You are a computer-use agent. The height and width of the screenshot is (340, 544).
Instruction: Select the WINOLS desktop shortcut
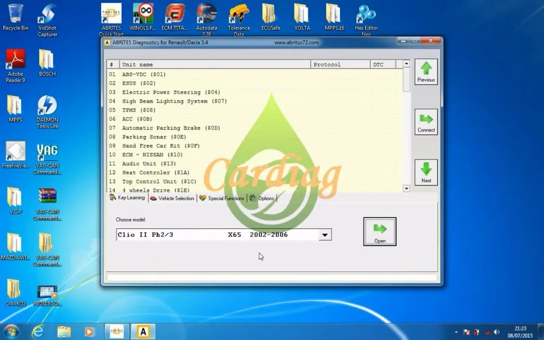tap(143, 17)
